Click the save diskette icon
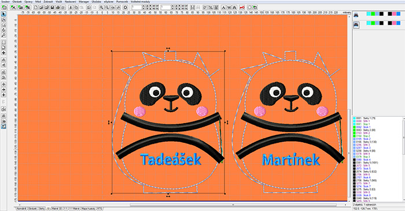The image size is (405, 211). click(53, 8)
